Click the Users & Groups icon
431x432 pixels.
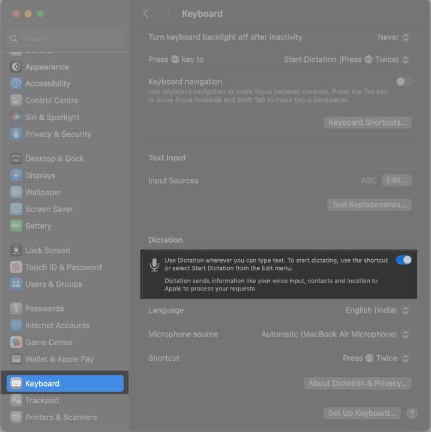pos(16,284)
